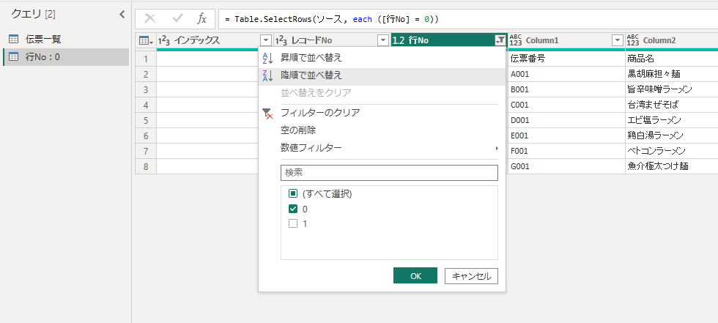
Task: Click the Column1 ABC123 data type icon
Action: tap(516, 41)
